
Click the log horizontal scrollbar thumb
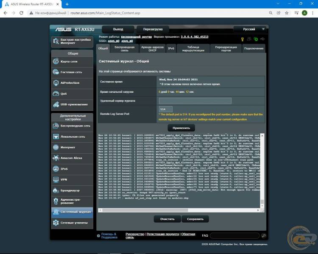[x=145, y=210]
